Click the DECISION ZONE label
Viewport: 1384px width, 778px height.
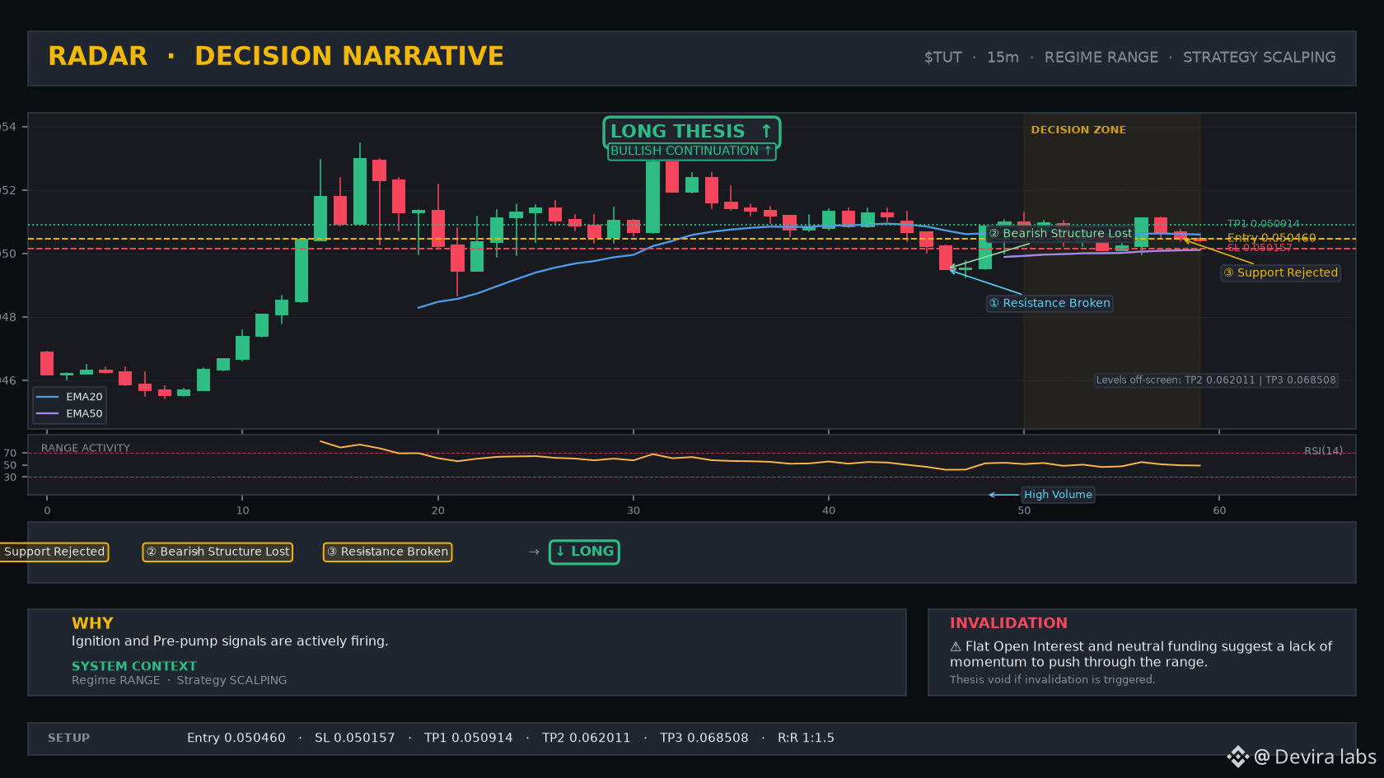coord(1078,130)
